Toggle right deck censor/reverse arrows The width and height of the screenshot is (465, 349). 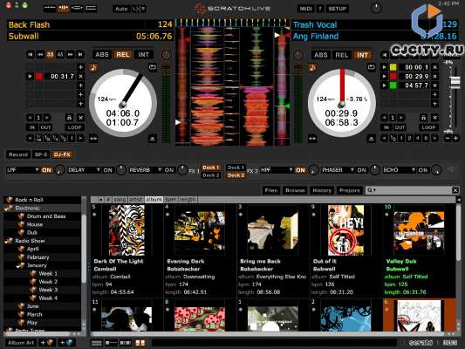coord(312,139)
